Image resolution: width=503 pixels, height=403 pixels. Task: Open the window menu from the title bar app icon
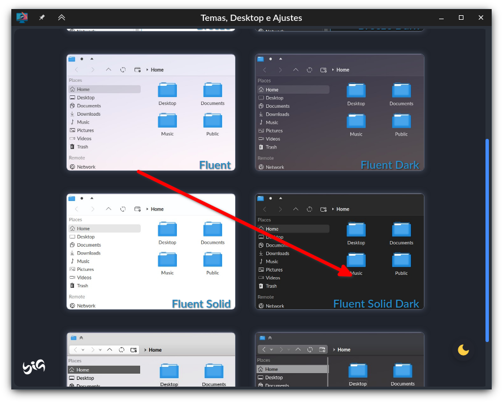[x=22, y=17]
